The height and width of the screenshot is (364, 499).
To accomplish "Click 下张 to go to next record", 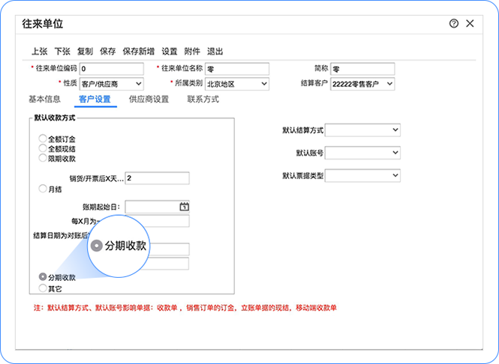I will pyautogui.click(x=62, y=51).
